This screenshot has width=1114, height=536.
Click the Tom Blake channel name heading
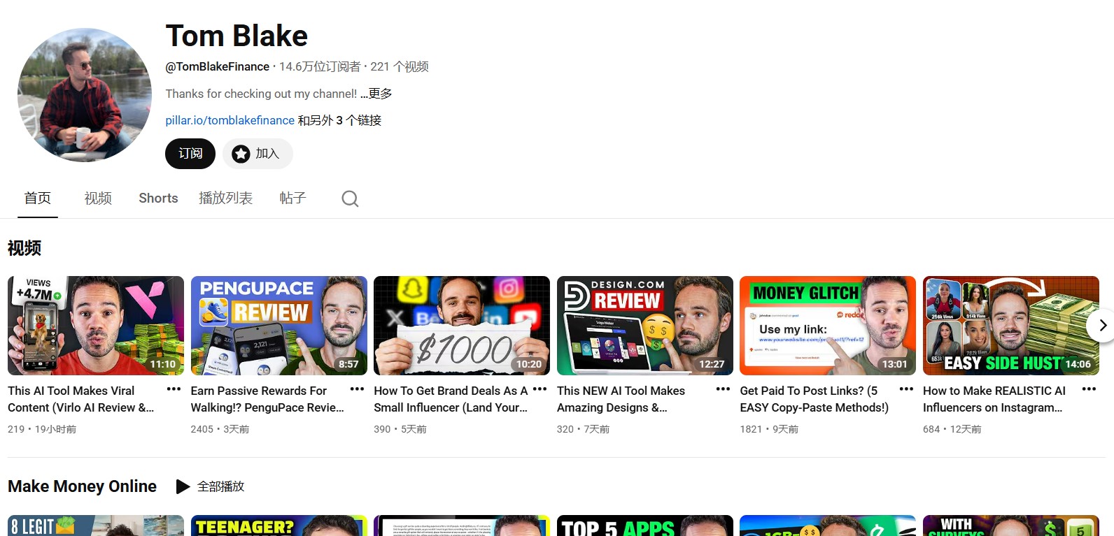[237, 36]
